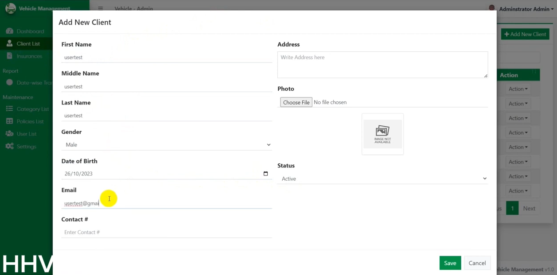Open the Status dropdown

tap(382, 179)
